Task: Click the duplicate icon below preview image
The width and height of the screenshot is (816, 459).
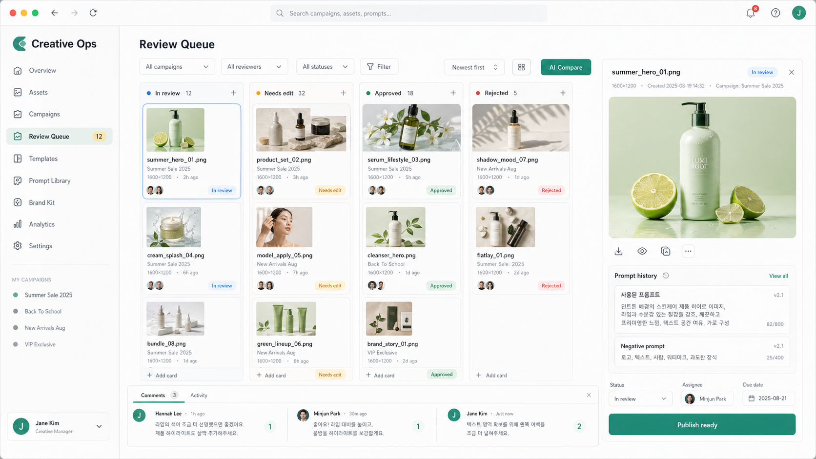Action: 665,251
